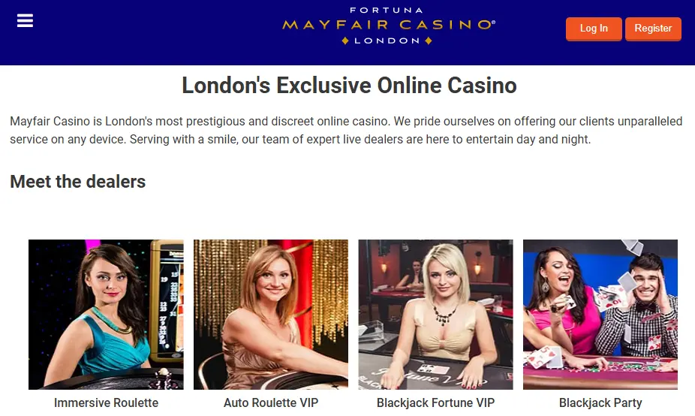This screenshot has height=416, width=695.
Task: Select the Blackjack Party photo
Action: pyautogui.click(x=600, y=315)
